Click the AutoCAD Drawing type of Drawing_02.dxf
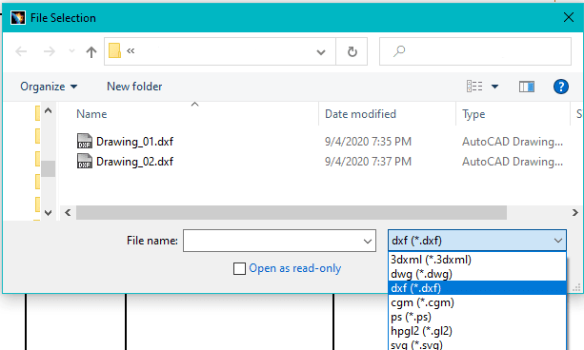The width and height of the screenshot is (584, 350). pyautogui.click(x=513, y=162)
